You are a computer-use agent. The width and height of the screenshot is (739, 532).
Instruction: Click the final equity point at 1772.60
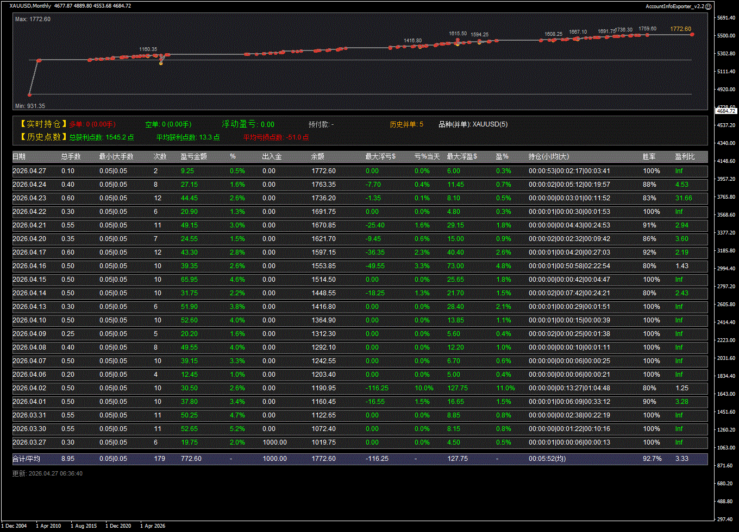click(x=692, y=34)
